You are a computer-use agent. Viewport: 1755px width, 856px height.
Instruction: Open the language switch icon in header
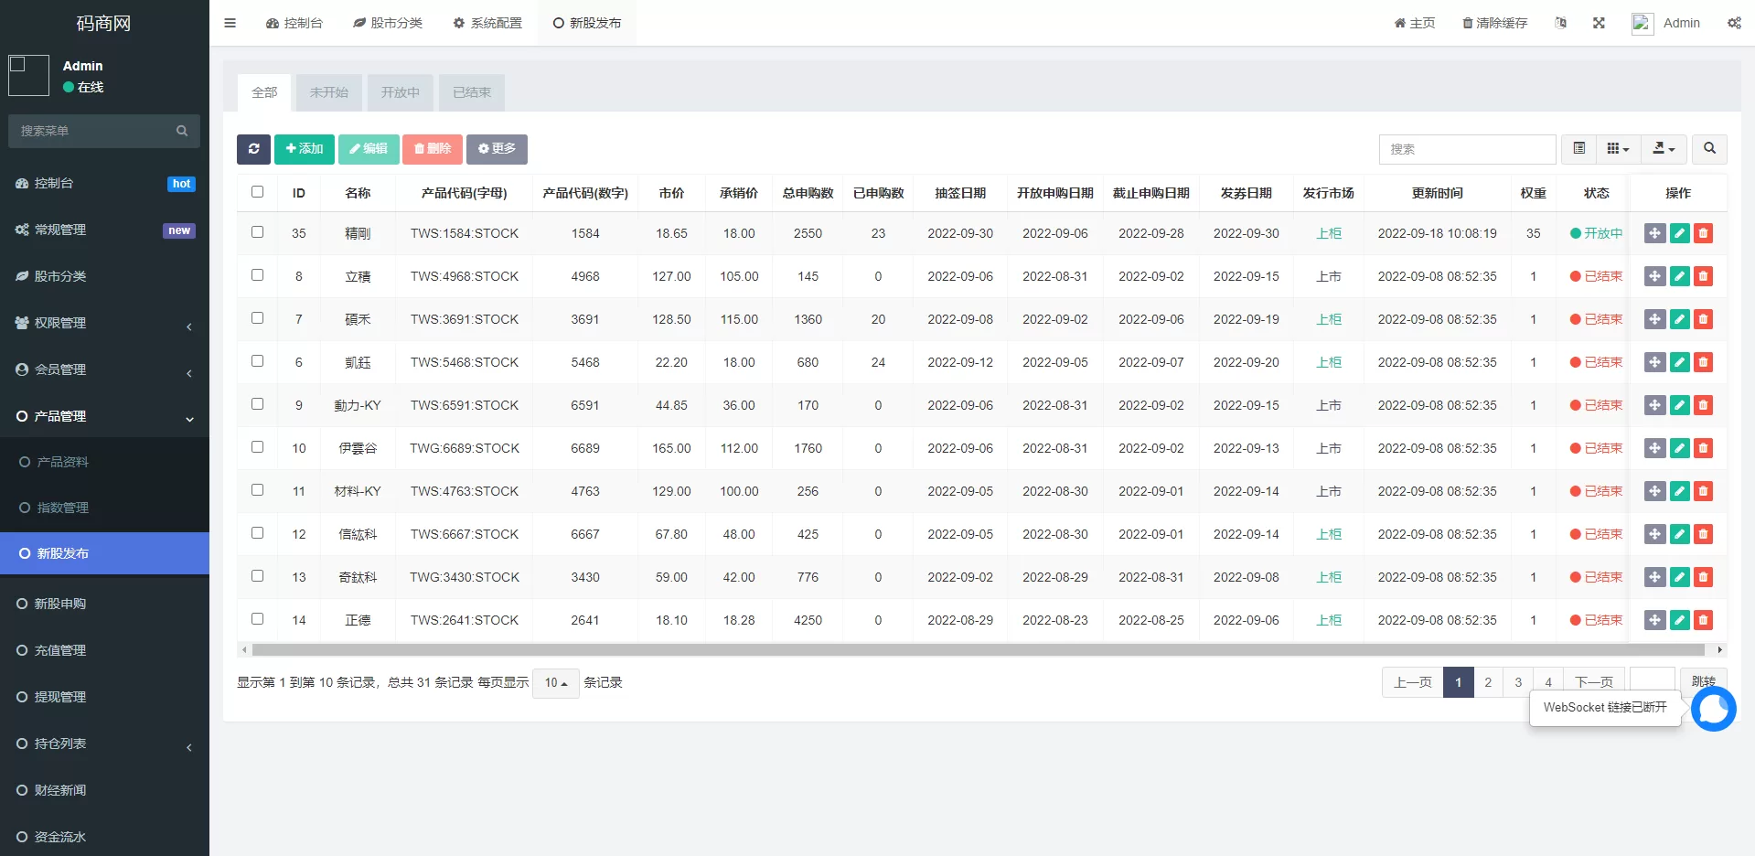[x=1561, y=23]
